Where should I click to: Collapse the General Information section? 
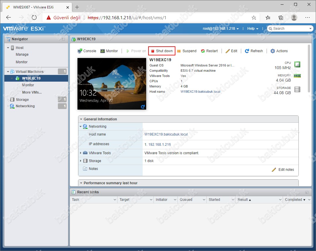(81, 119)
